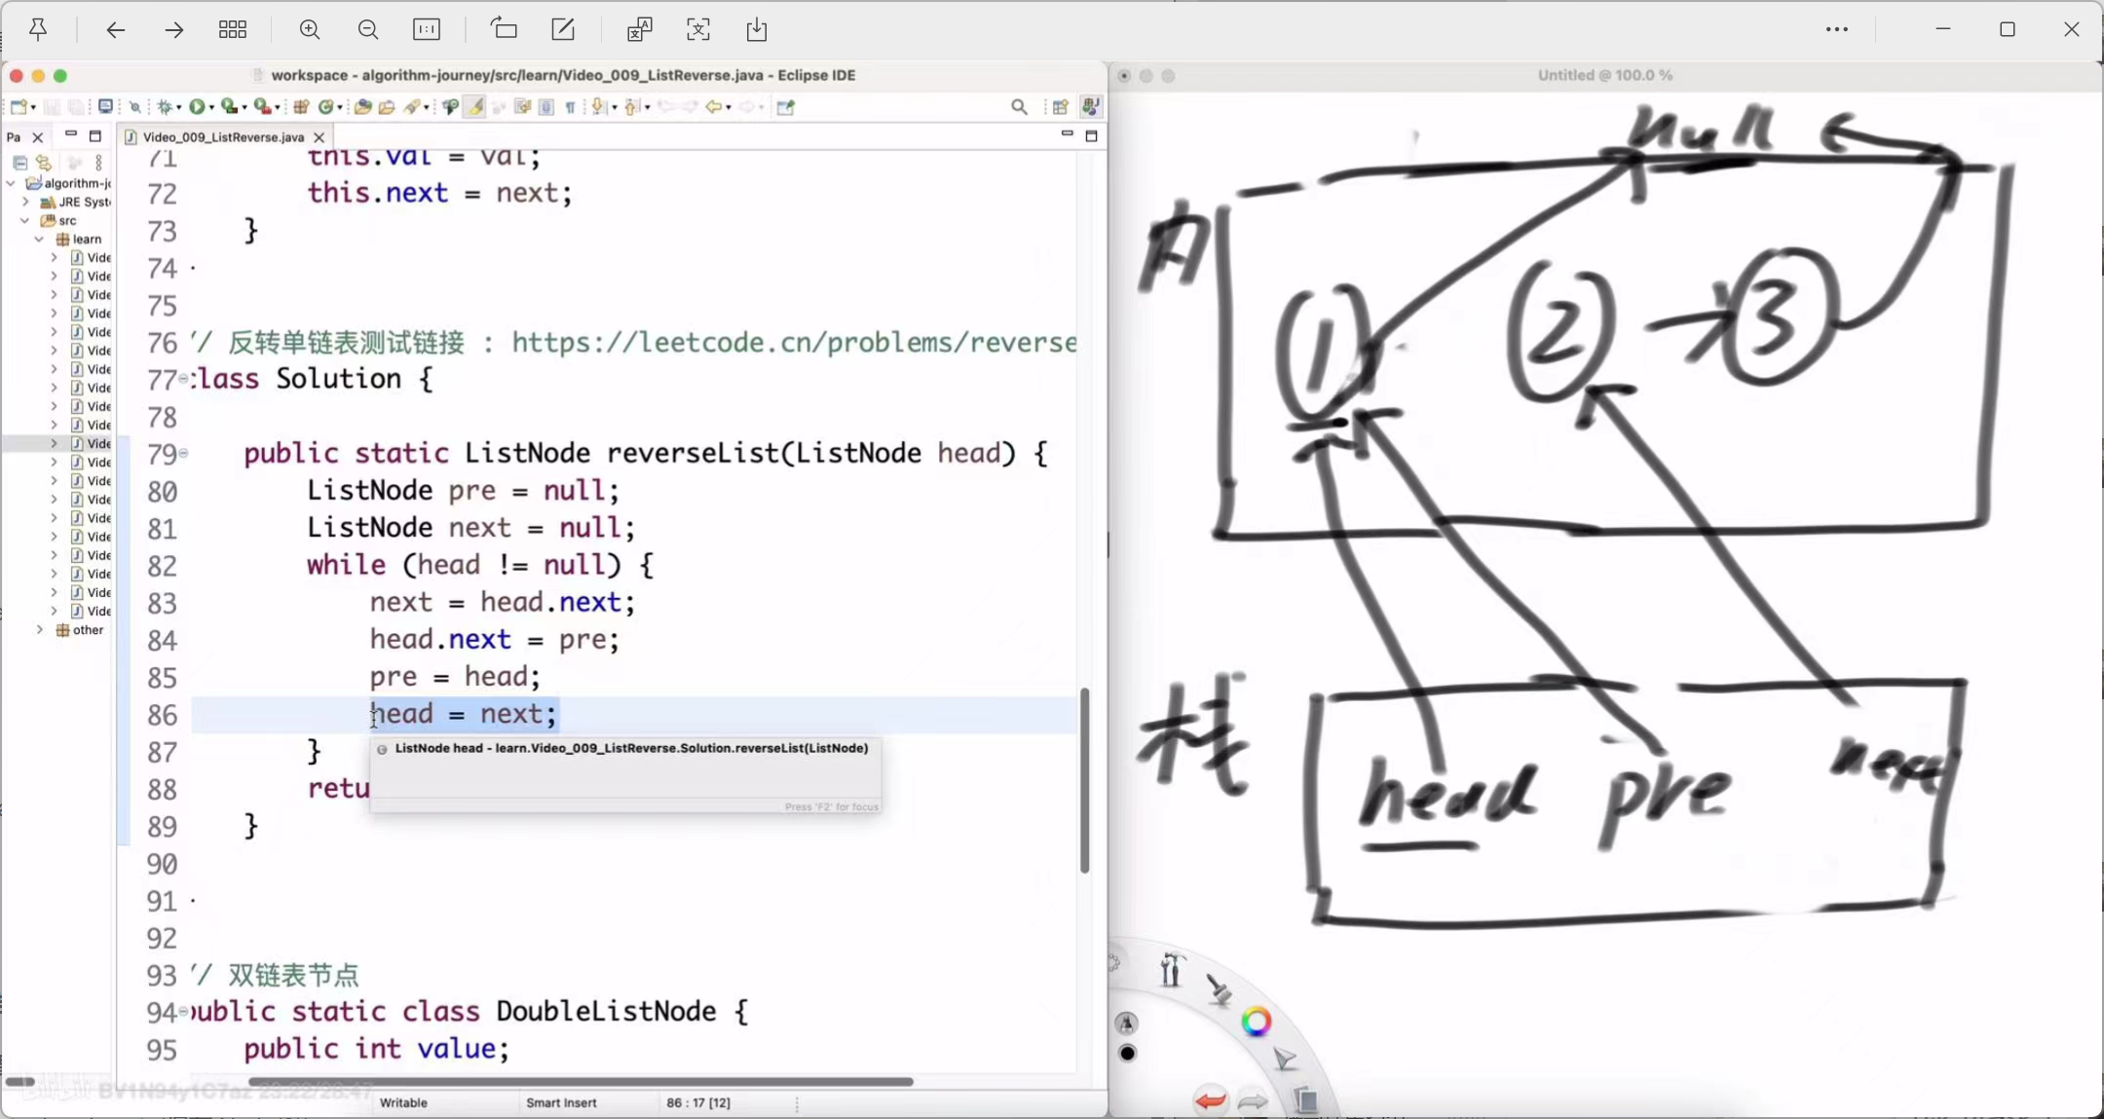This screenshot has height=1119, width=2104.
Task: Click the gray redo arrow in drawing app
Action: click(1254, 1101)
